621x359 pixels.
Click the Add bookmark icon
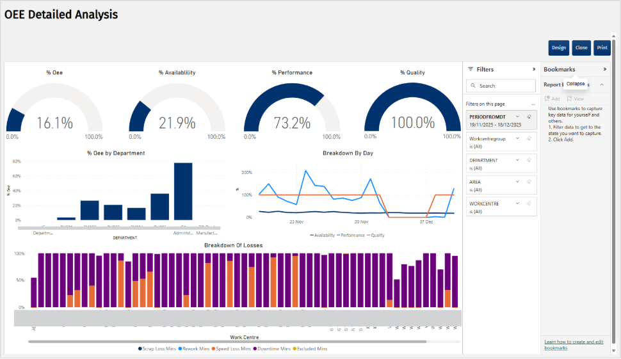[547, 99]
